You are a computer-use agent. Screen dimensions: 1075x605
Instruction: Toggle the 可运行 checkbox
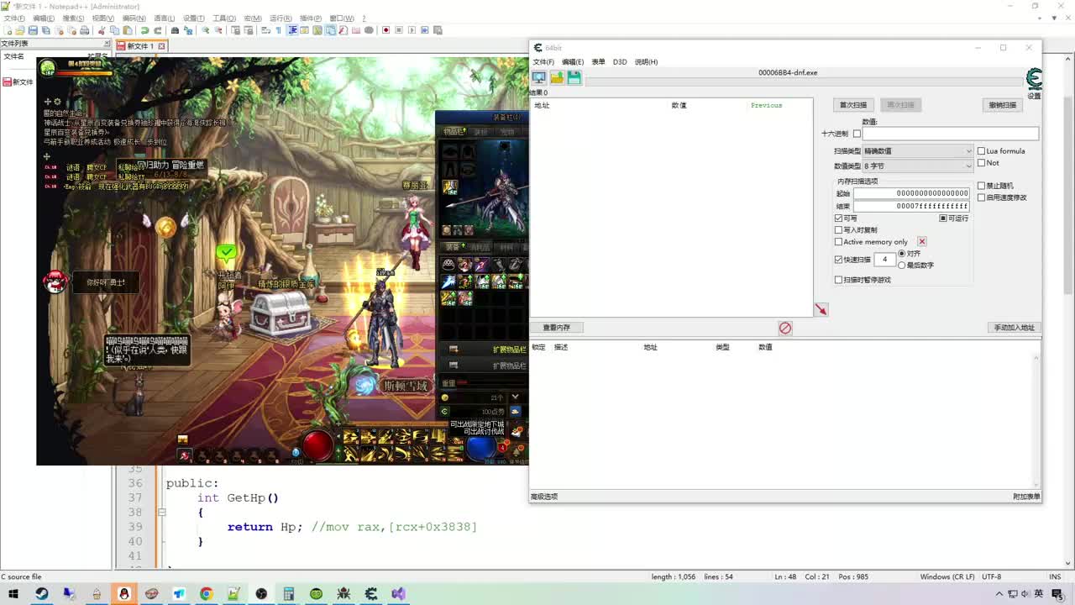click(943, 218)
